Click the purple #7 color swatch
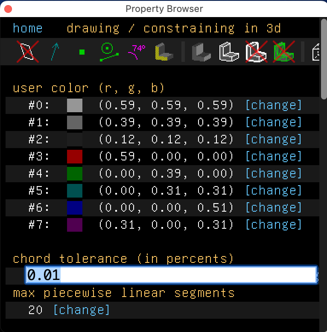 [x=75, y=224]
